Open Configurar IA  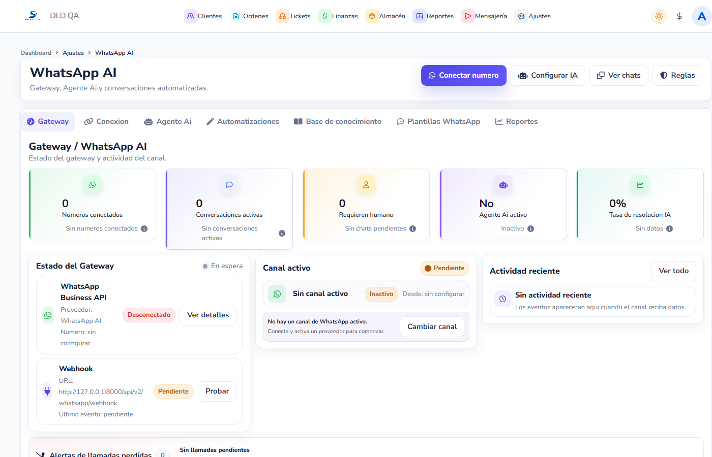point(548,75)
